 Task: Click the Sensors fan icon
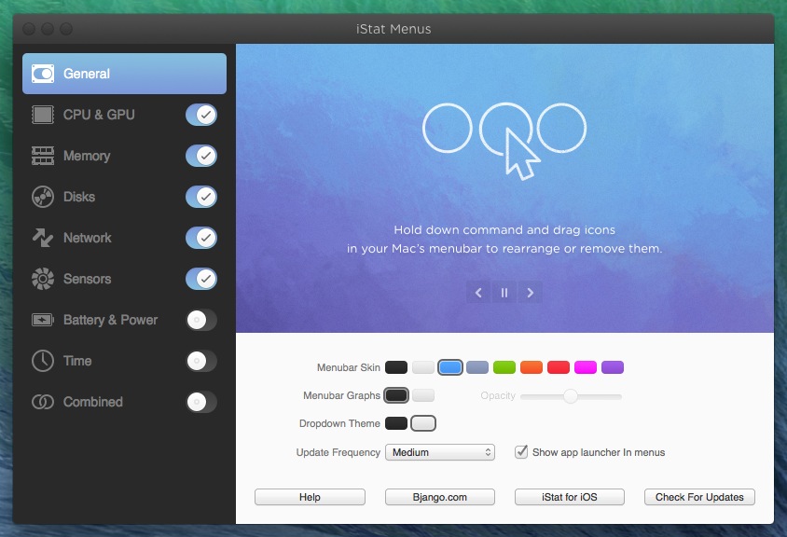pos(43,279)
